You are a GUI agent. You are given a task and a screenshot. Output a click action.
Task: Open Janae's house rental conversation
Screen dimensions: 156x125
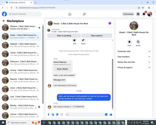(x=21, y=89)
